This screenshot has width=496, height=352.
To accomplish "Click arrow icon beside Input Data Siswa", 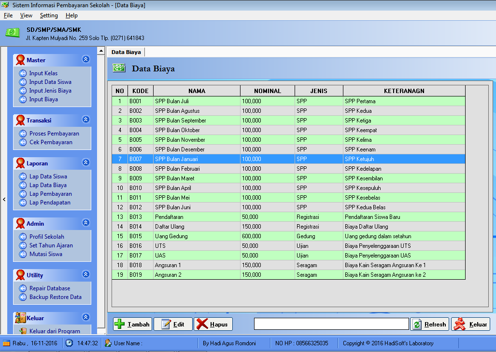I will pyautogui.click(x=23, y=82).
